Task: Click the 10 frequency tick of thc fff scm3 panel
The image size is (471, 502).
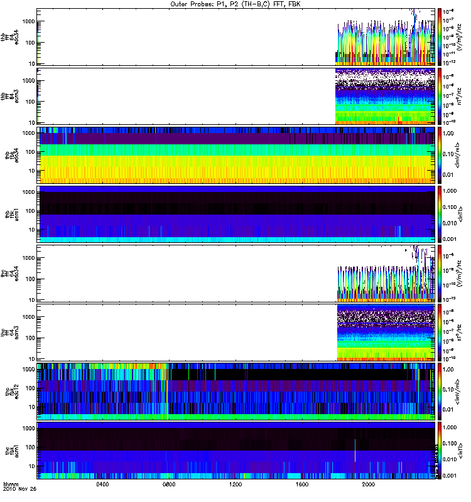Action: coord(31,359)
